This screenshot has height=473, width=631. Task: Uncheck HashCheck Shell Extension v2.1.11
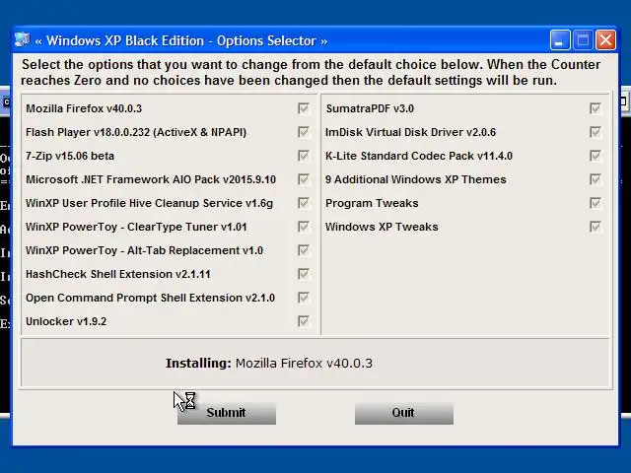304,274
